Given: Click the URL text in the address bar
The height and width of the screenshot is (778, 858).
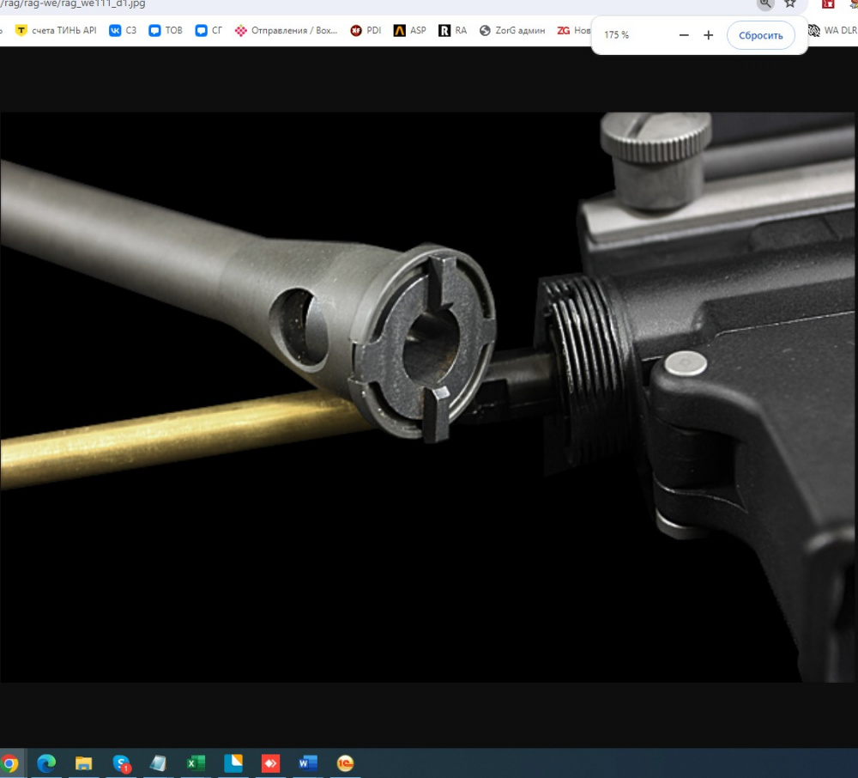Looking at the screenshot, I should pyautogui.click(x=73, y=3).
